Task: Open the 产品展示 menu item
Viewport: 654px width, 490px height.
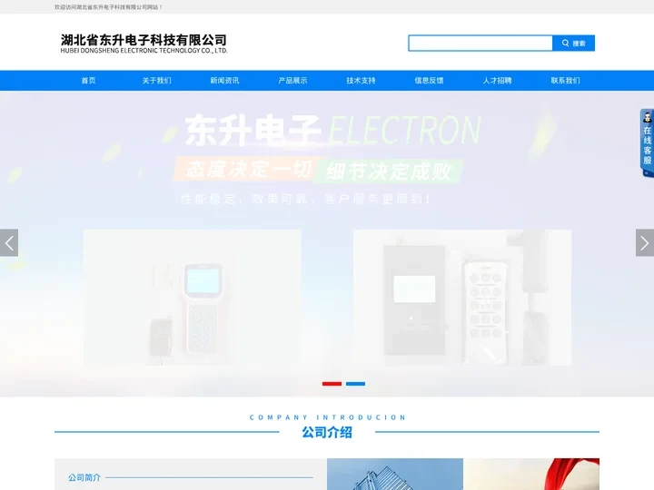Action: pos(292,81)
